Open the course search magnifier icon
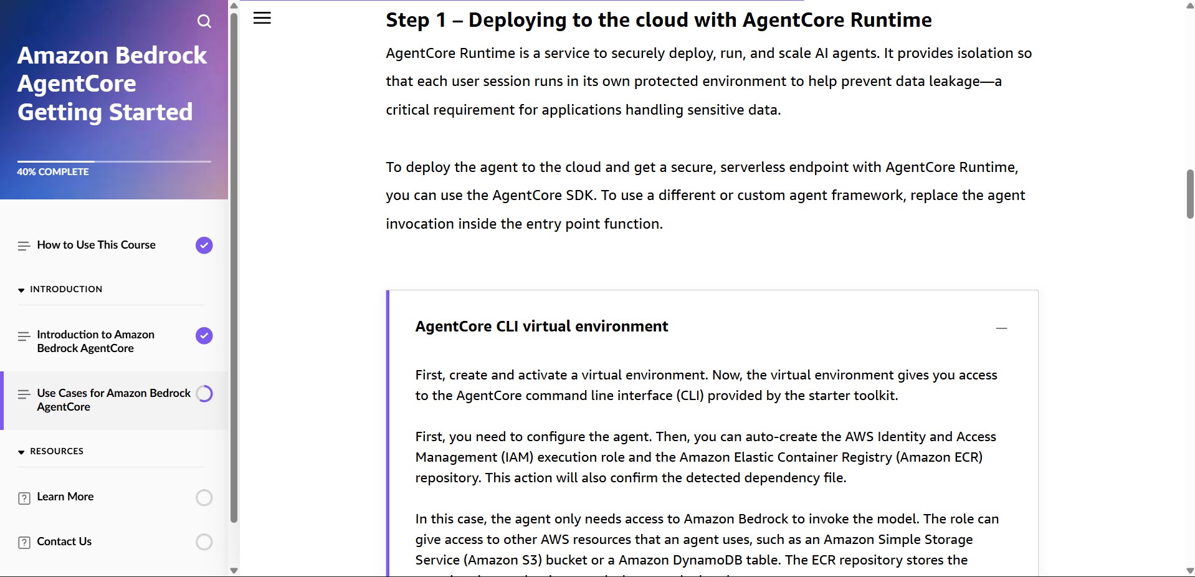1195x577 pixels. point(204,22)
